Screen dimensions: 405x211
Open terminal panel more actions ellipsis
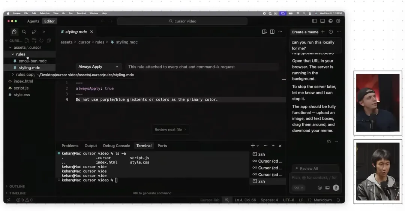(265, 146)
